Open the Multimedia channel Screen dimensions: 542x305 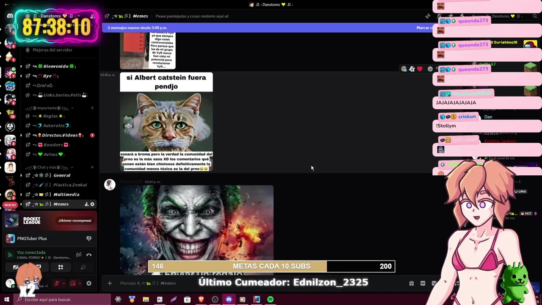coord(59,194)
